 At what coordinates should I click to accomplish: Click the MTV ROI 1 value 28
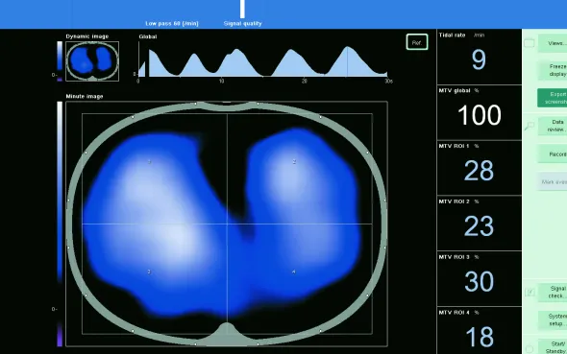click(479, 171)
